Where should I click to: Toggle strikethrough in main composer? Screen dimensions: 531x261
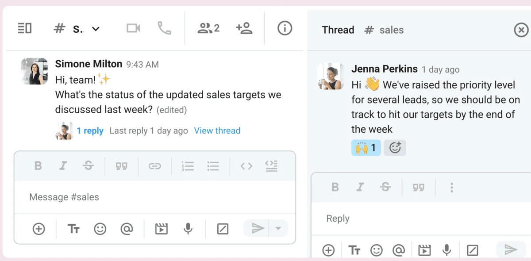(88, 166)
